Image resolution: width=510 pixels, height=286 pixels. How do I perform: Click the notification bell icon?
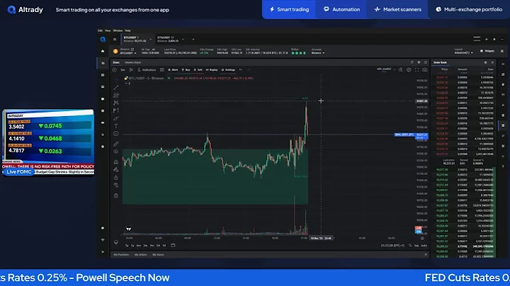click(x=494, y=40)
